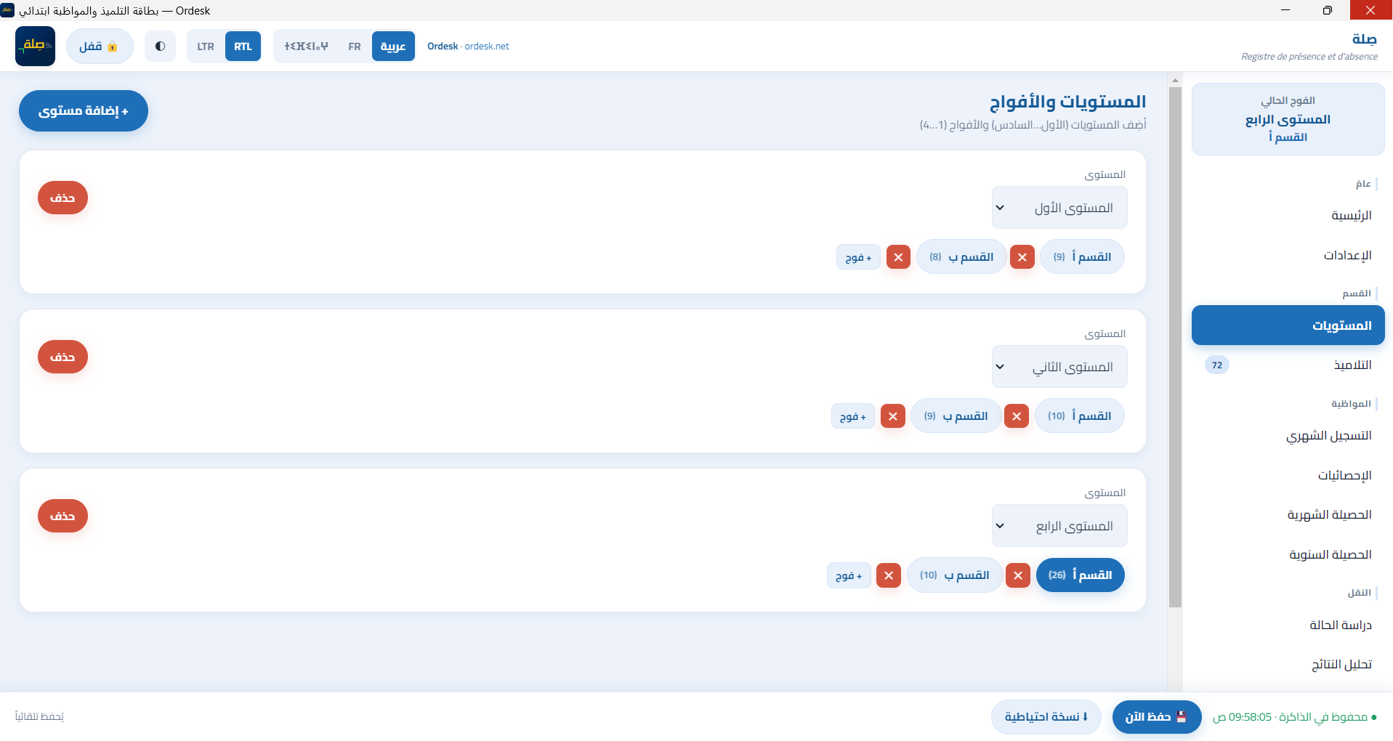This screenshot has height=741, width=1393.
Task: Click the إضافة مستوى button
Action: coord(84,111)
